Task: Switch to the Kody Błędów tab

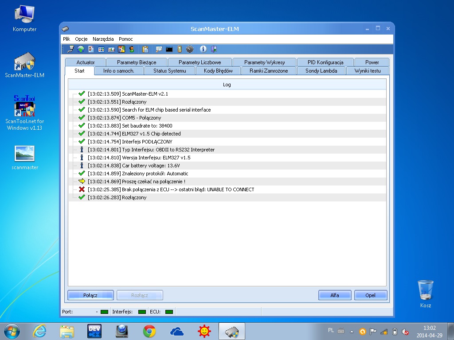Action: click(218, 71)
